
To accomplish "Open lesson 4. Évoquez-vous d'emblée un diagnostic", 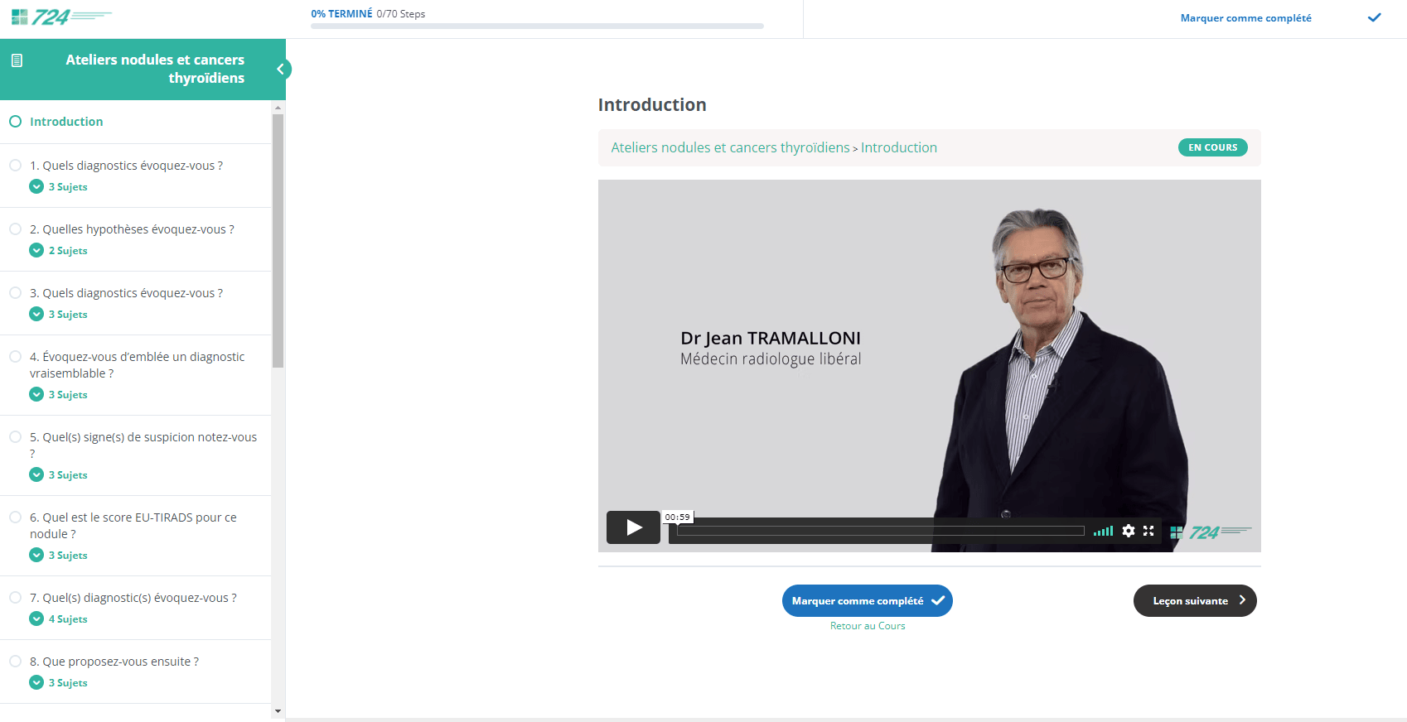I will coord(138,365).
